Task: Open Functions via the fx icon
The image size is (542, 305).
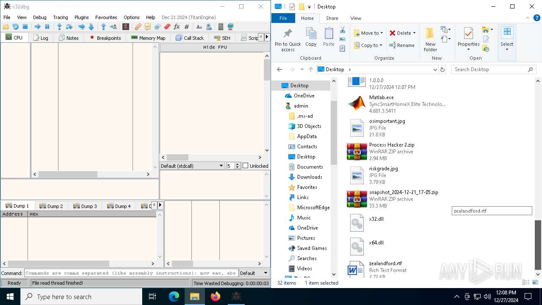Action: [177, 27]
